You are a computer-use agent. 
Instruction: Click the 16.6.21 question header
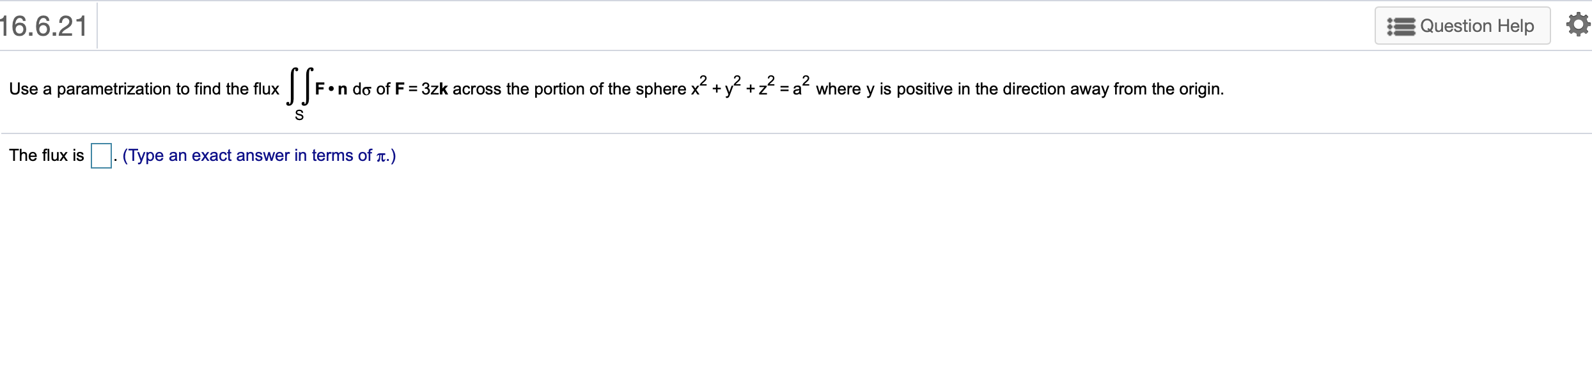[43, 24]
